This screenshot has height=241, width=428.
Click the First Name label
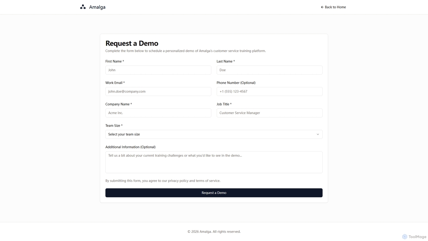tap(115, 61)
